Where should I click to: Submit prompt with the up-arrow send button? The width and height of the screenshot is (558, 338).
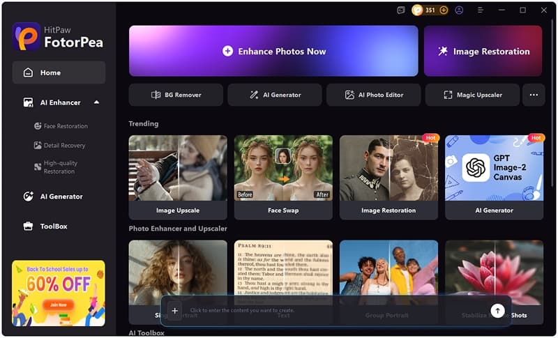pyautogui.click(x=497, y=311)
